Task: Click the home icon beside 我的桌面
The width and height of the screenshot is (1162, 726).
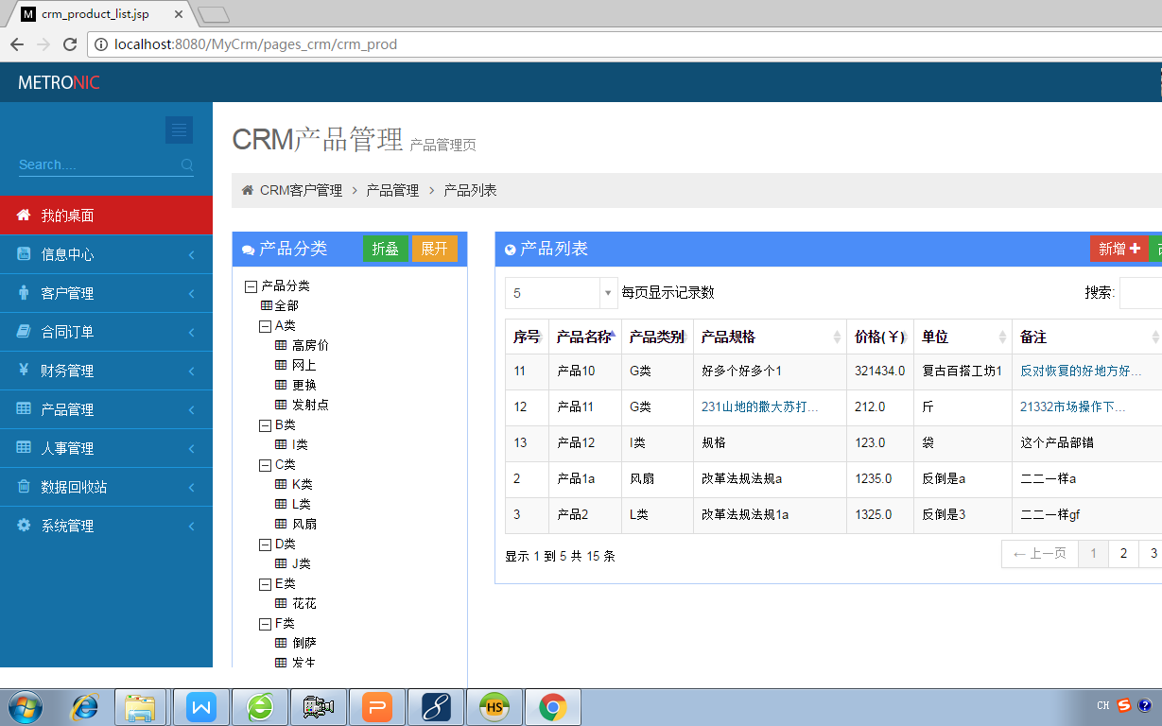Action: [x=22, y=215]
